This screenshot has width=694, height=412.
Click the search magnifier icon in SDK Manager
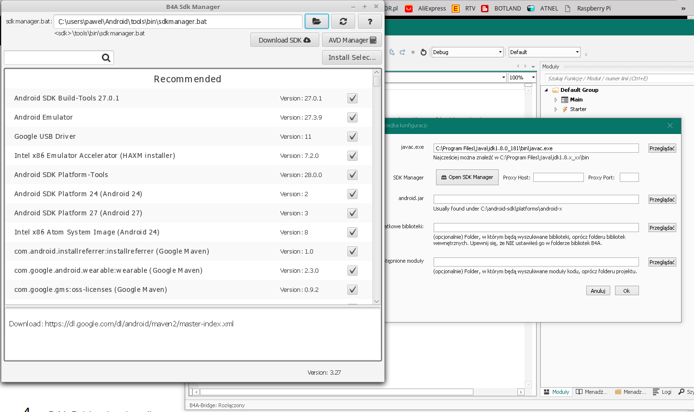click(x=106, y=58)
